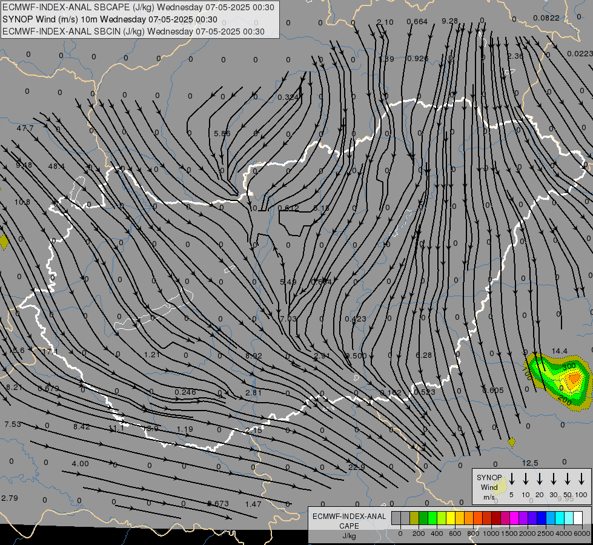Click the 50 m/s wind arrow in legend
593x545 pixels.
point(568,479)
